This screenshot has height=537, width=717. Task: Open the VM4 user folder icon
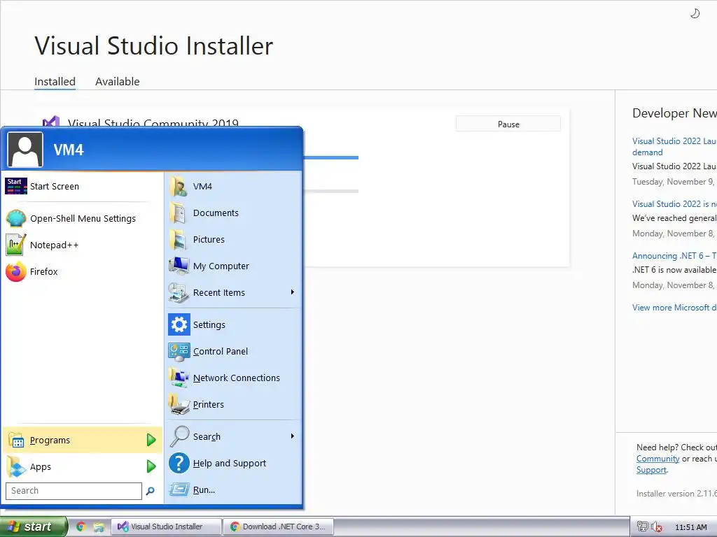click(x=178, y=186)
